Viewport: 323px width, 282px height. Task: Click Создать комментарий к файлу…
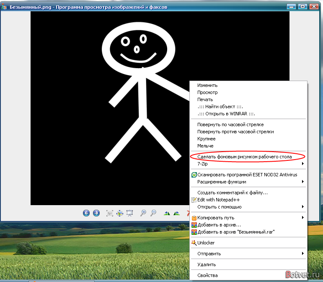[248, 193]
